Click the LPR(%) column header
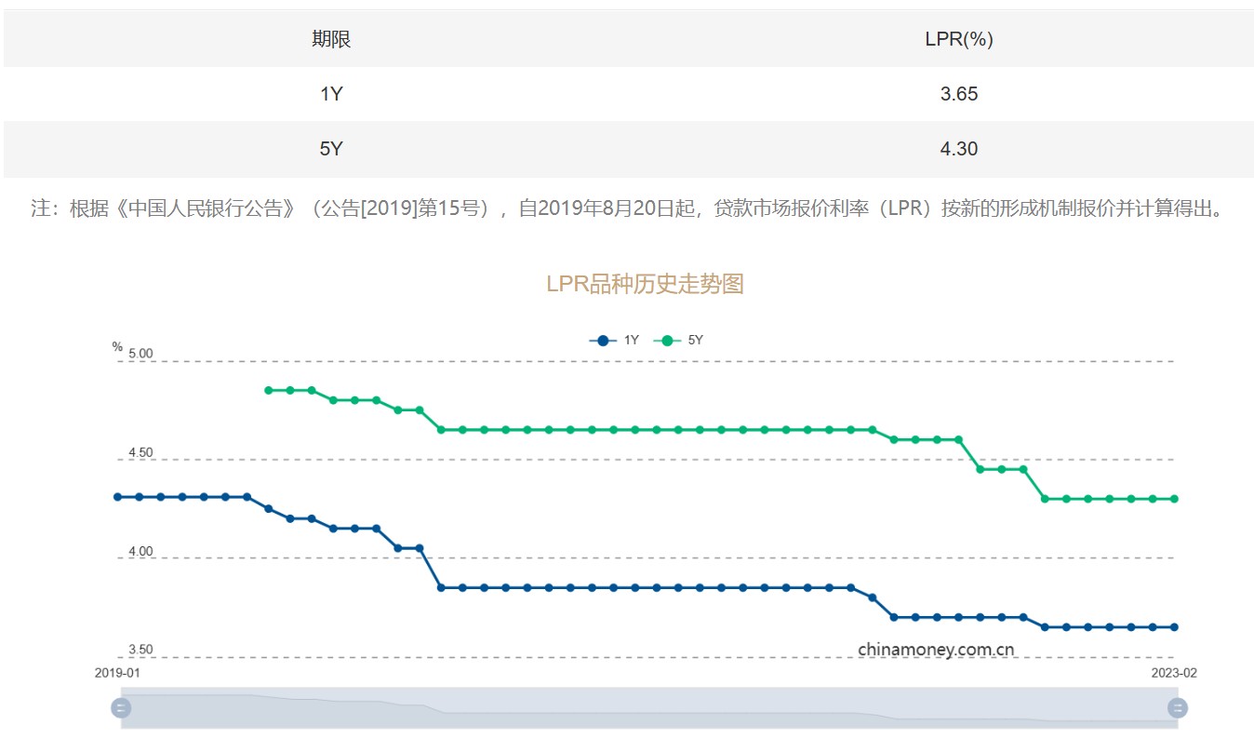 point(959,39)
